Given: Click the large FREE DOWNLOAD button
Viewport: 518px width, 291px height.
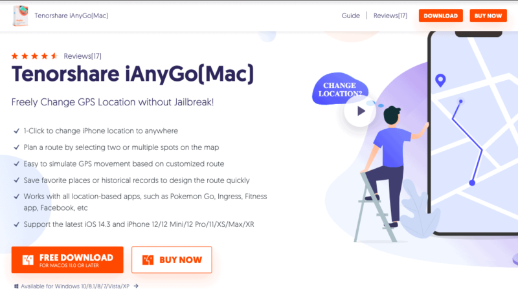Looking at the screenshot, I should 67,260.
